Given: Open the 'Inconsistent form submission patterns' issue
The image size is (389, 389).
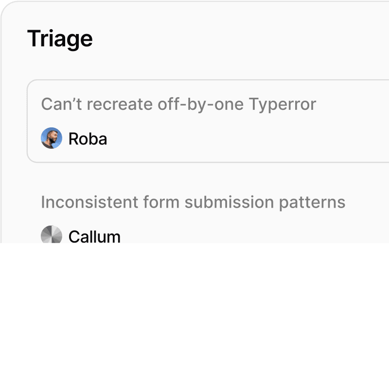Looking at the screenshot, I should 193,202.
